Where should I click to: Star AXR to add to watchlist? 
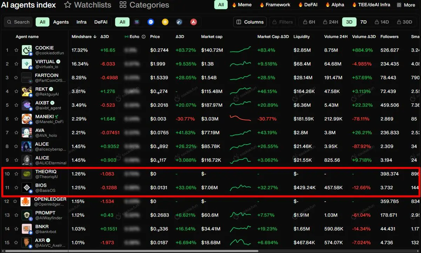coord(16,243)
